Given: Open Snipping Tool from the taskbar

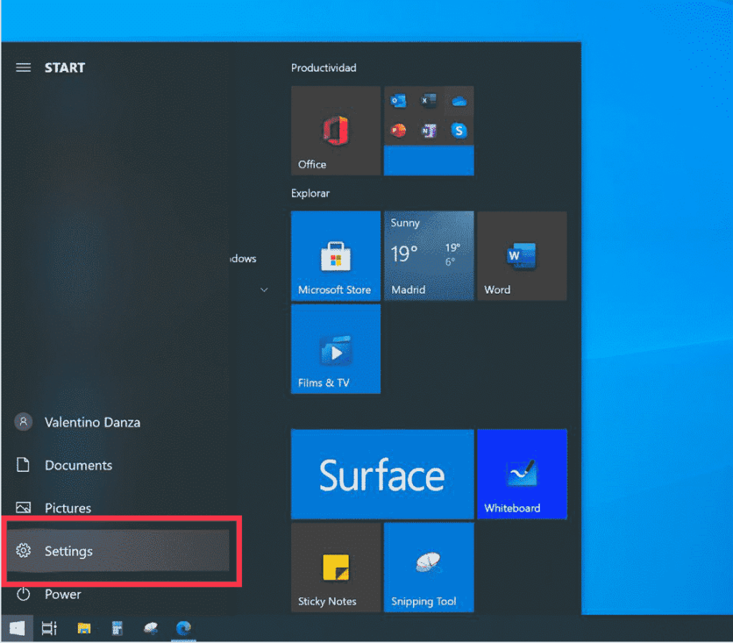Looking at the screenshot, I should [150, 628].
